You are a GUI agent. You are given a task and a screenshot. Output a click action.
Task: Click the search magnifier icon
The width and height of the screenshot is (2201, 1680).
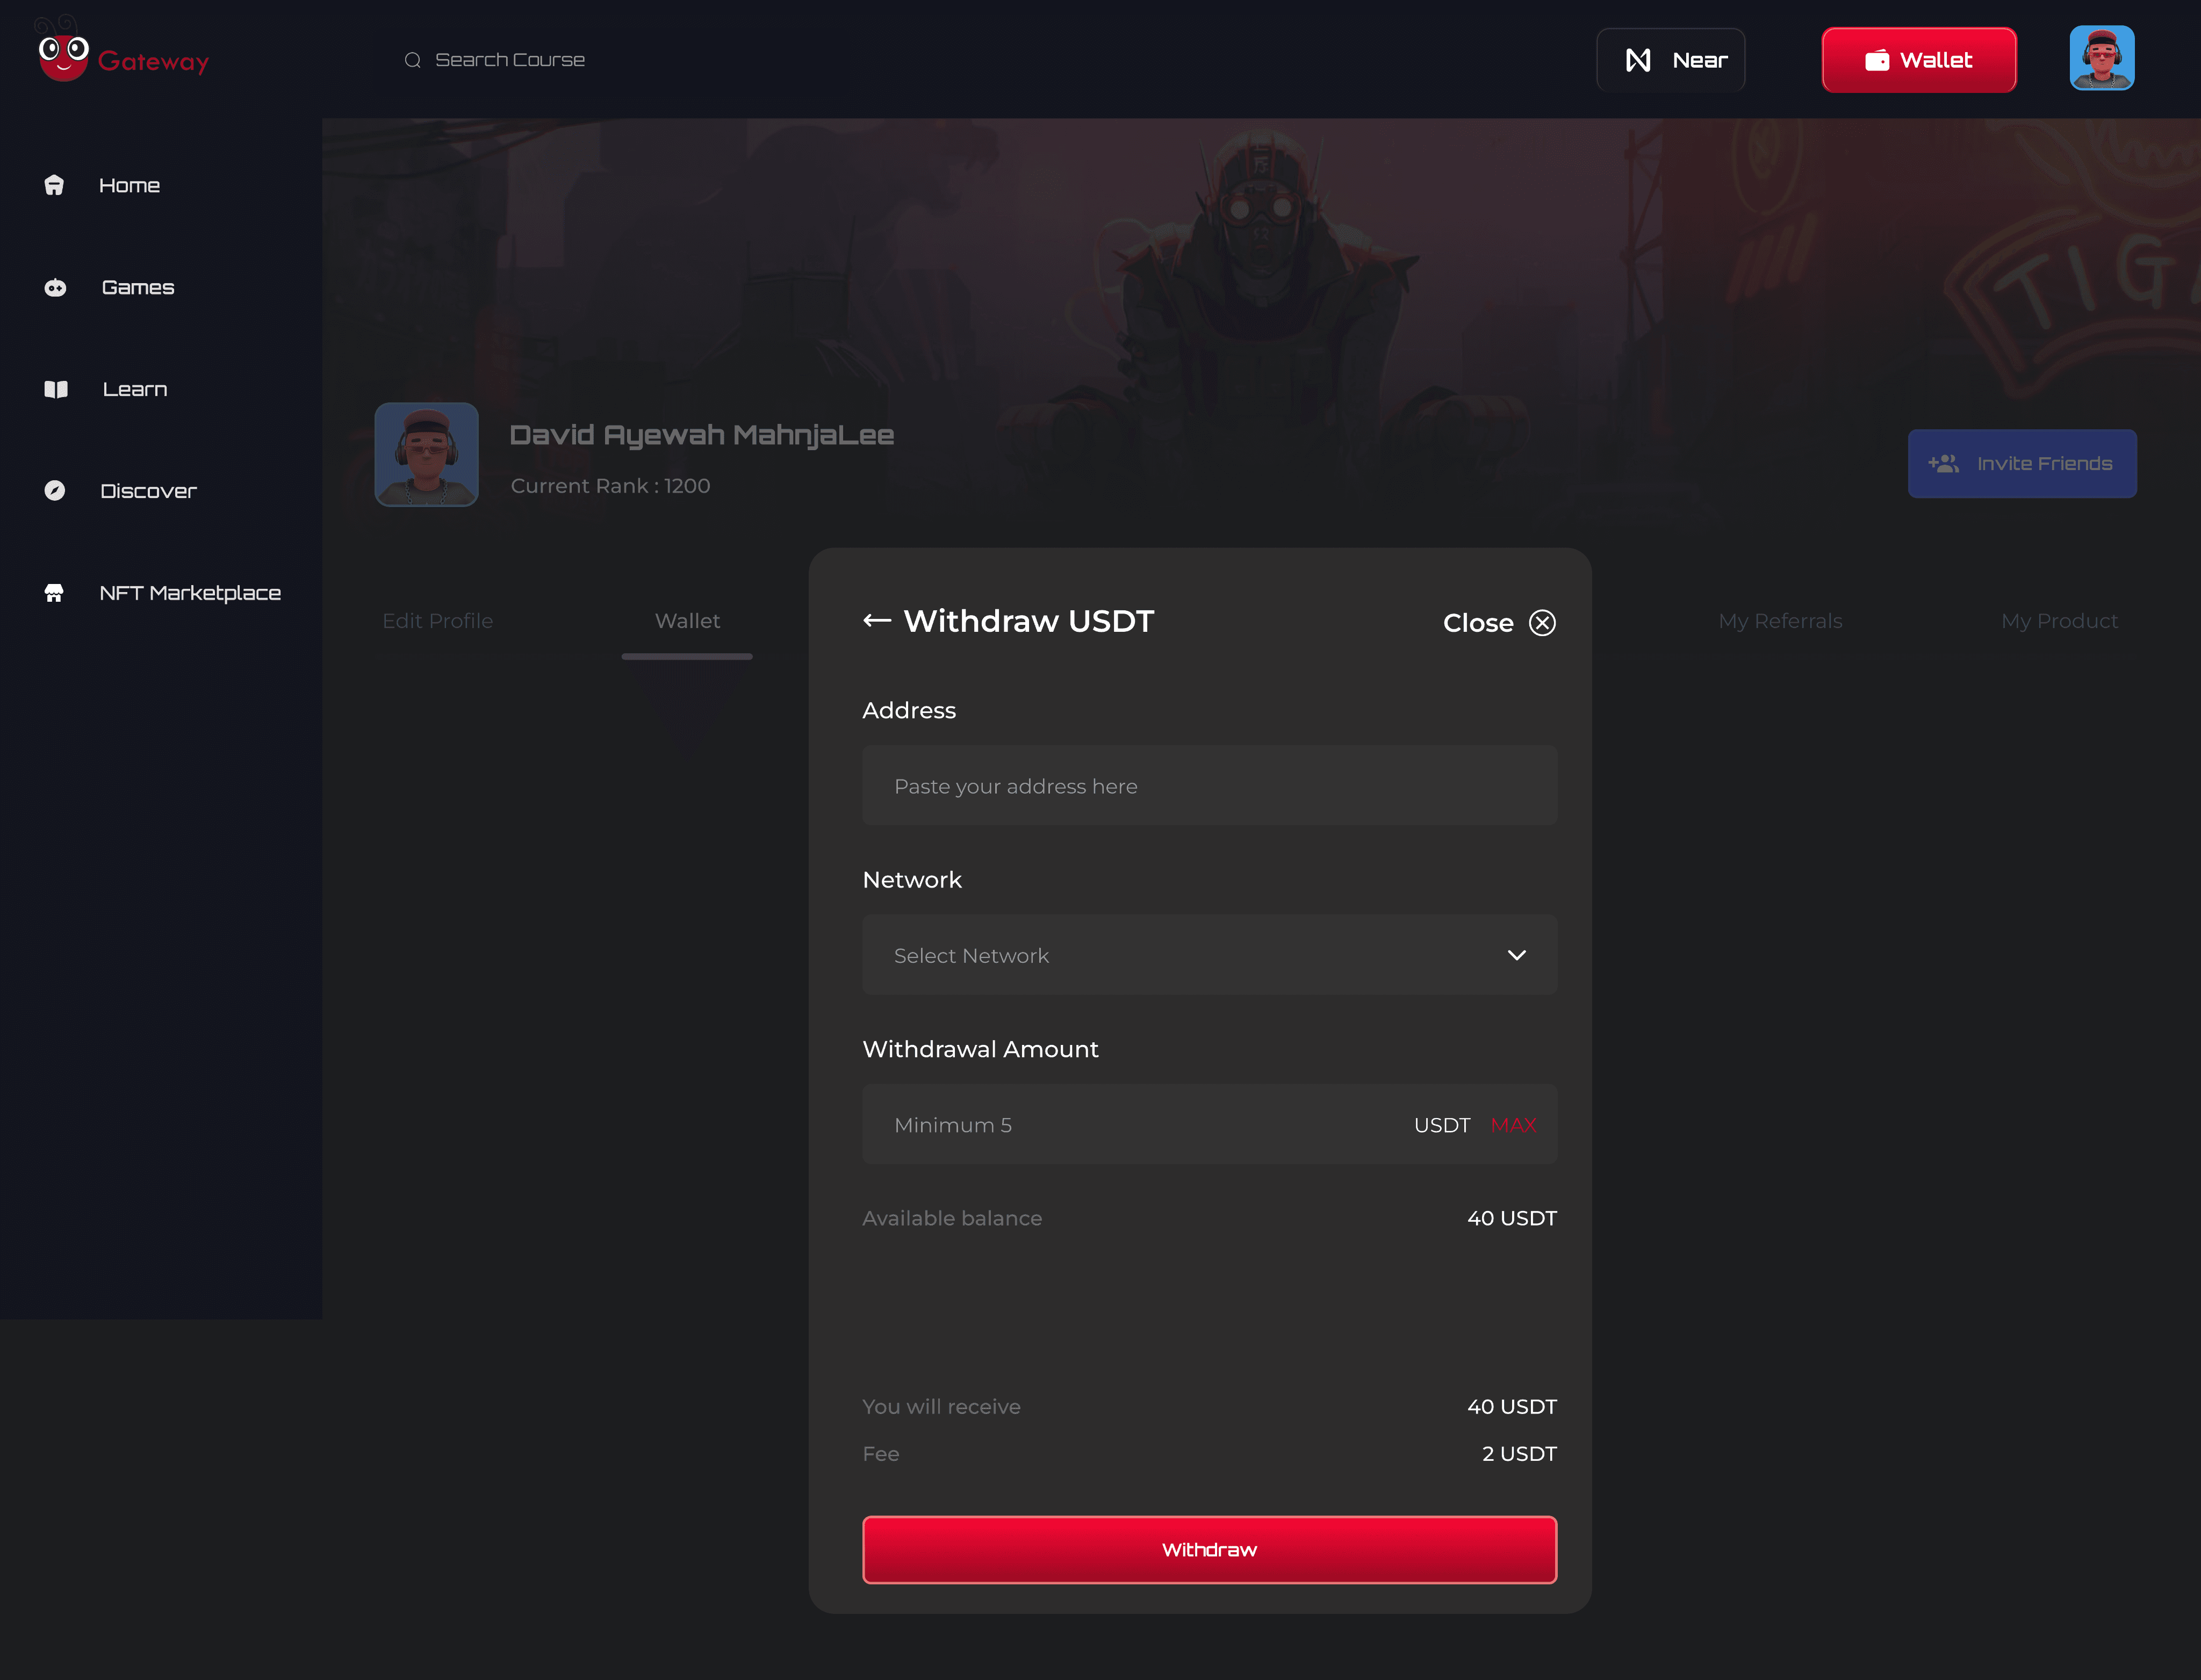pyautogui.click(x=412, y=60)
